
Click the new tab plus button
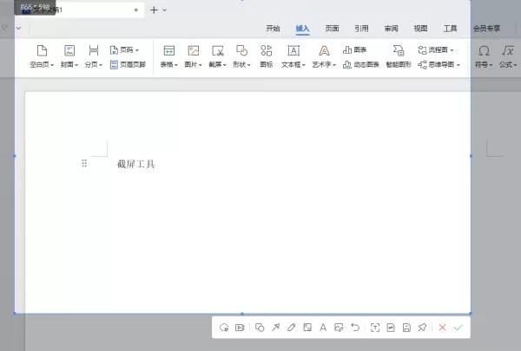coord(154,10)
